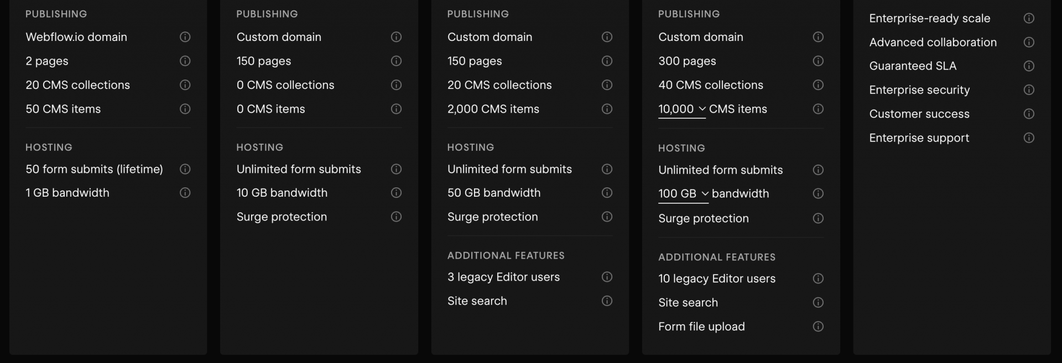Show info for 10 legacy Editor users
This screenshot has height=363, width=1062.
(818, 278)
